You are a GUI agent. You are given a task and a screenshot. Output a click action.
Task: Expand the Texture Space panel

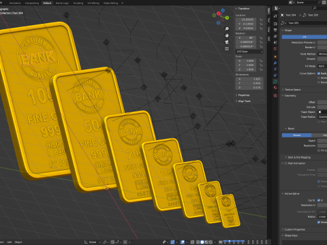click(292, 90)
